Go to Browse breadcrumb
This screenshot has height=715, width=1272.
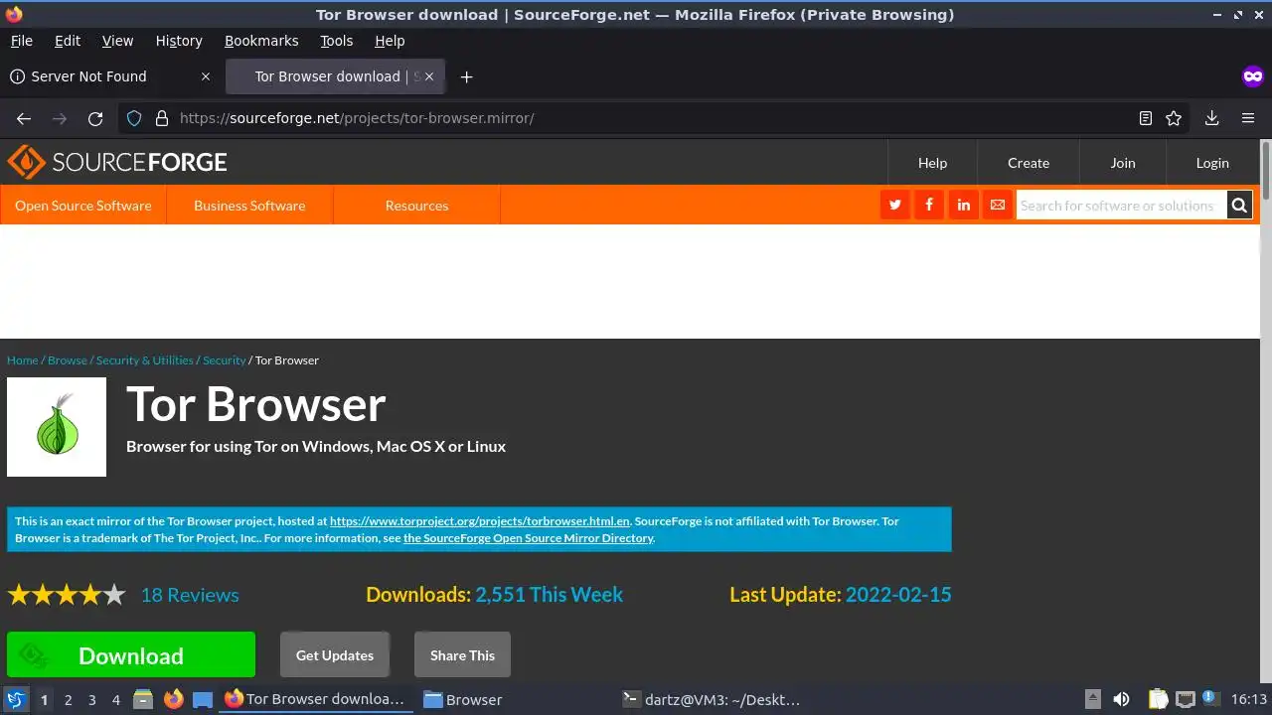(x=68, y=360)
